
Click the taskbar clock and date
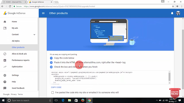pyautogui.click(x=172, y=100)
